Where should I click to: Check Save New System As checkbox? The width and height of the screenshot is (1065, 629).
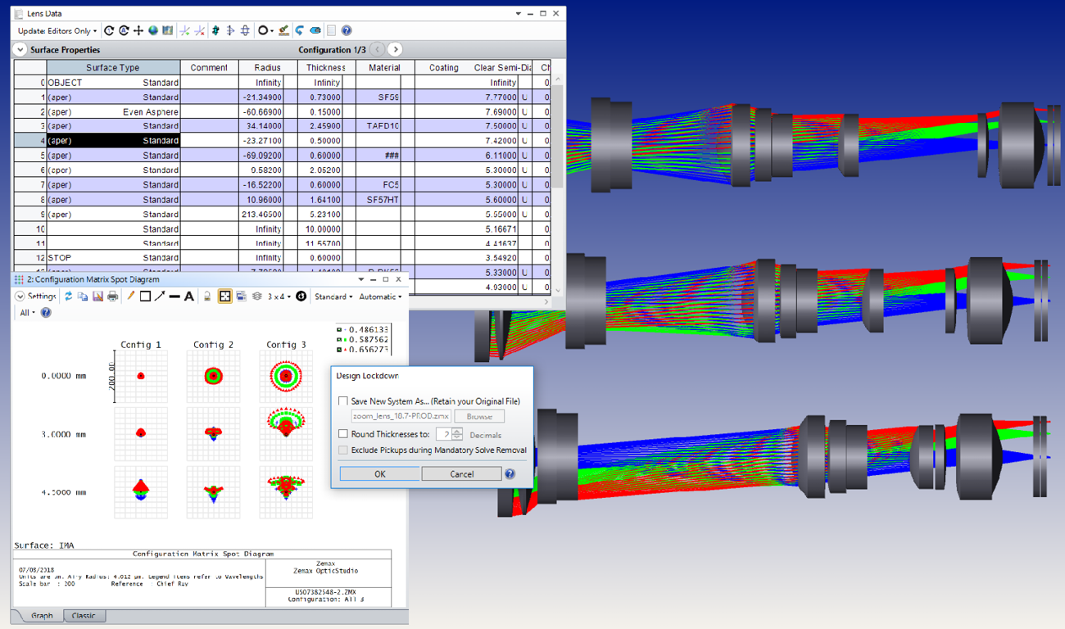click(x=343, y=401)
